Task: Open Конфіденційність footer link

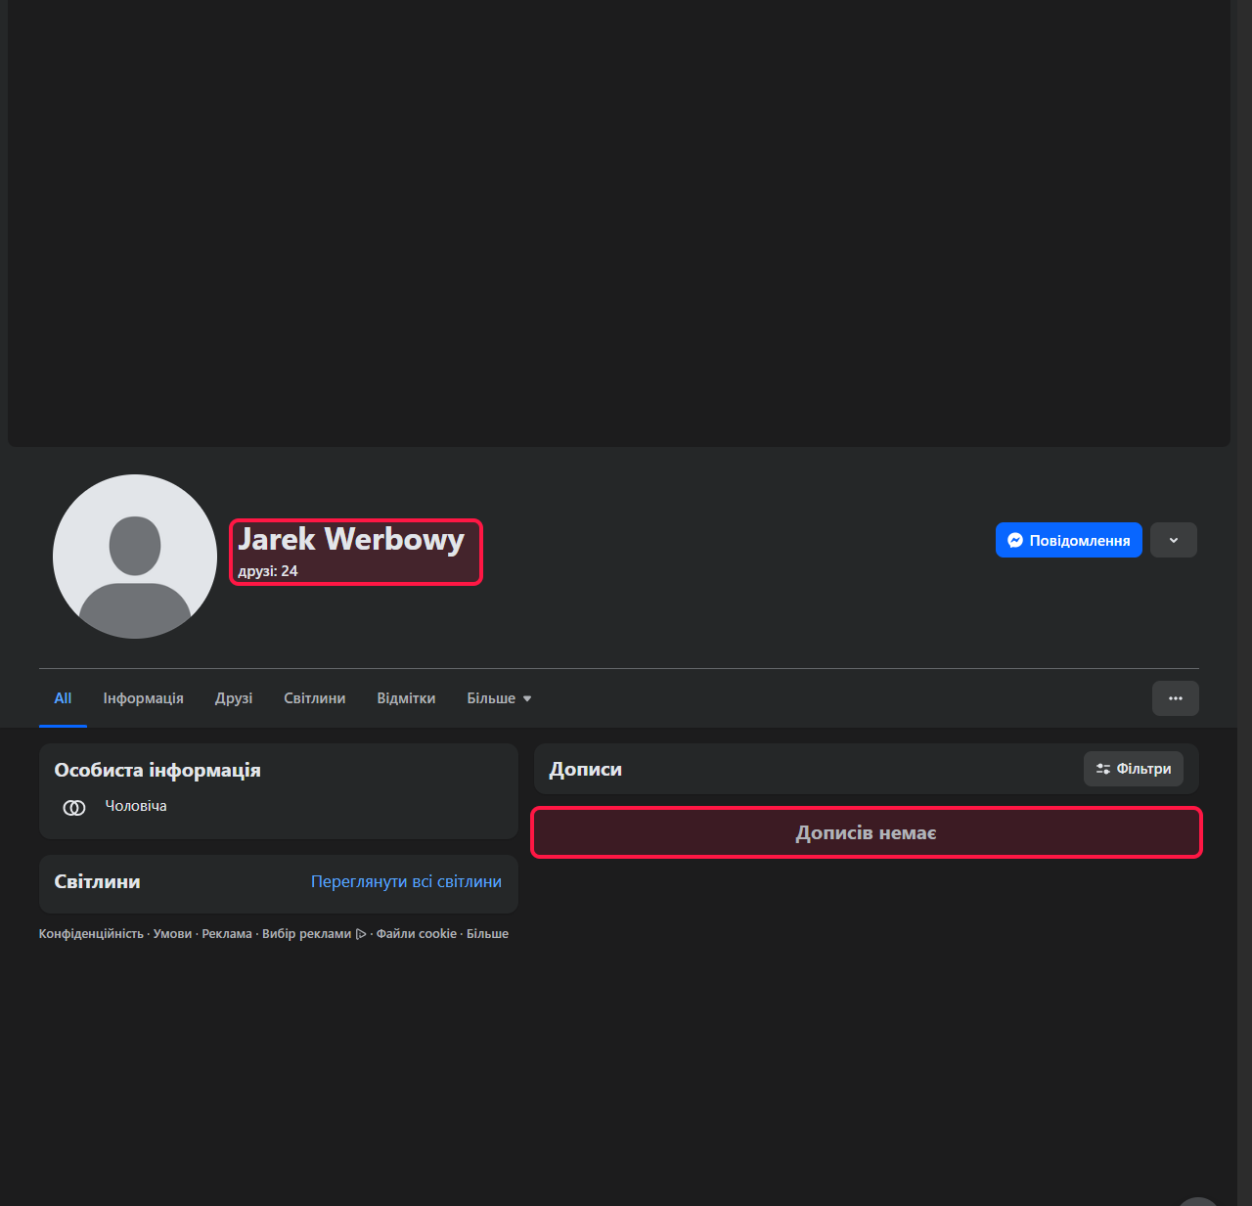Action: coord(91,934)
